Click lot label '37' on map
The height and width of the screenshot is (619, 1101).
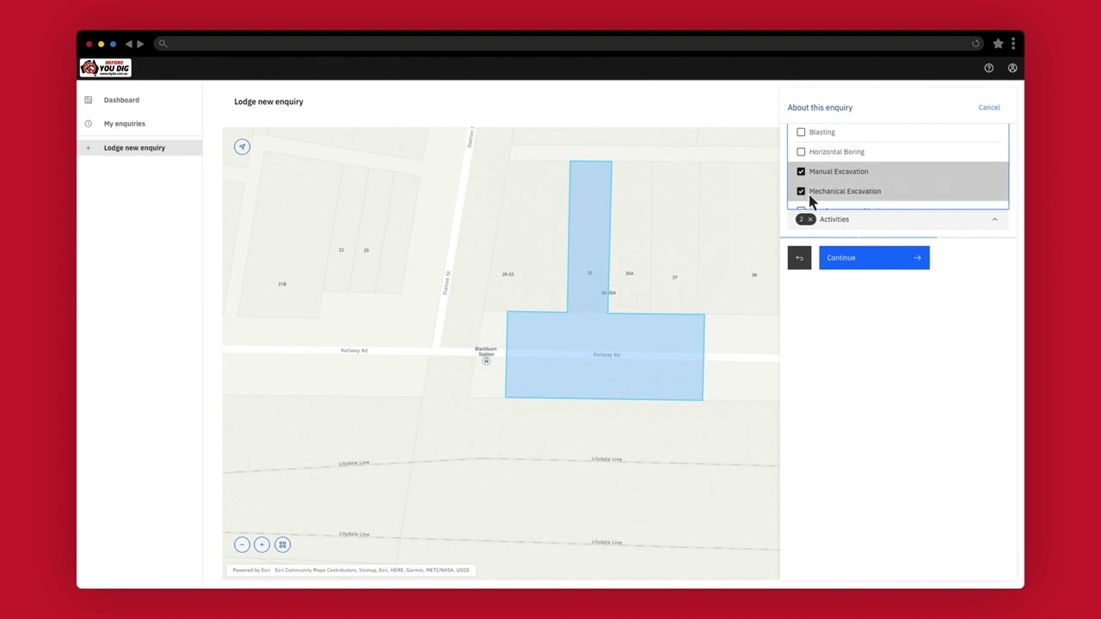click(674, 278)
